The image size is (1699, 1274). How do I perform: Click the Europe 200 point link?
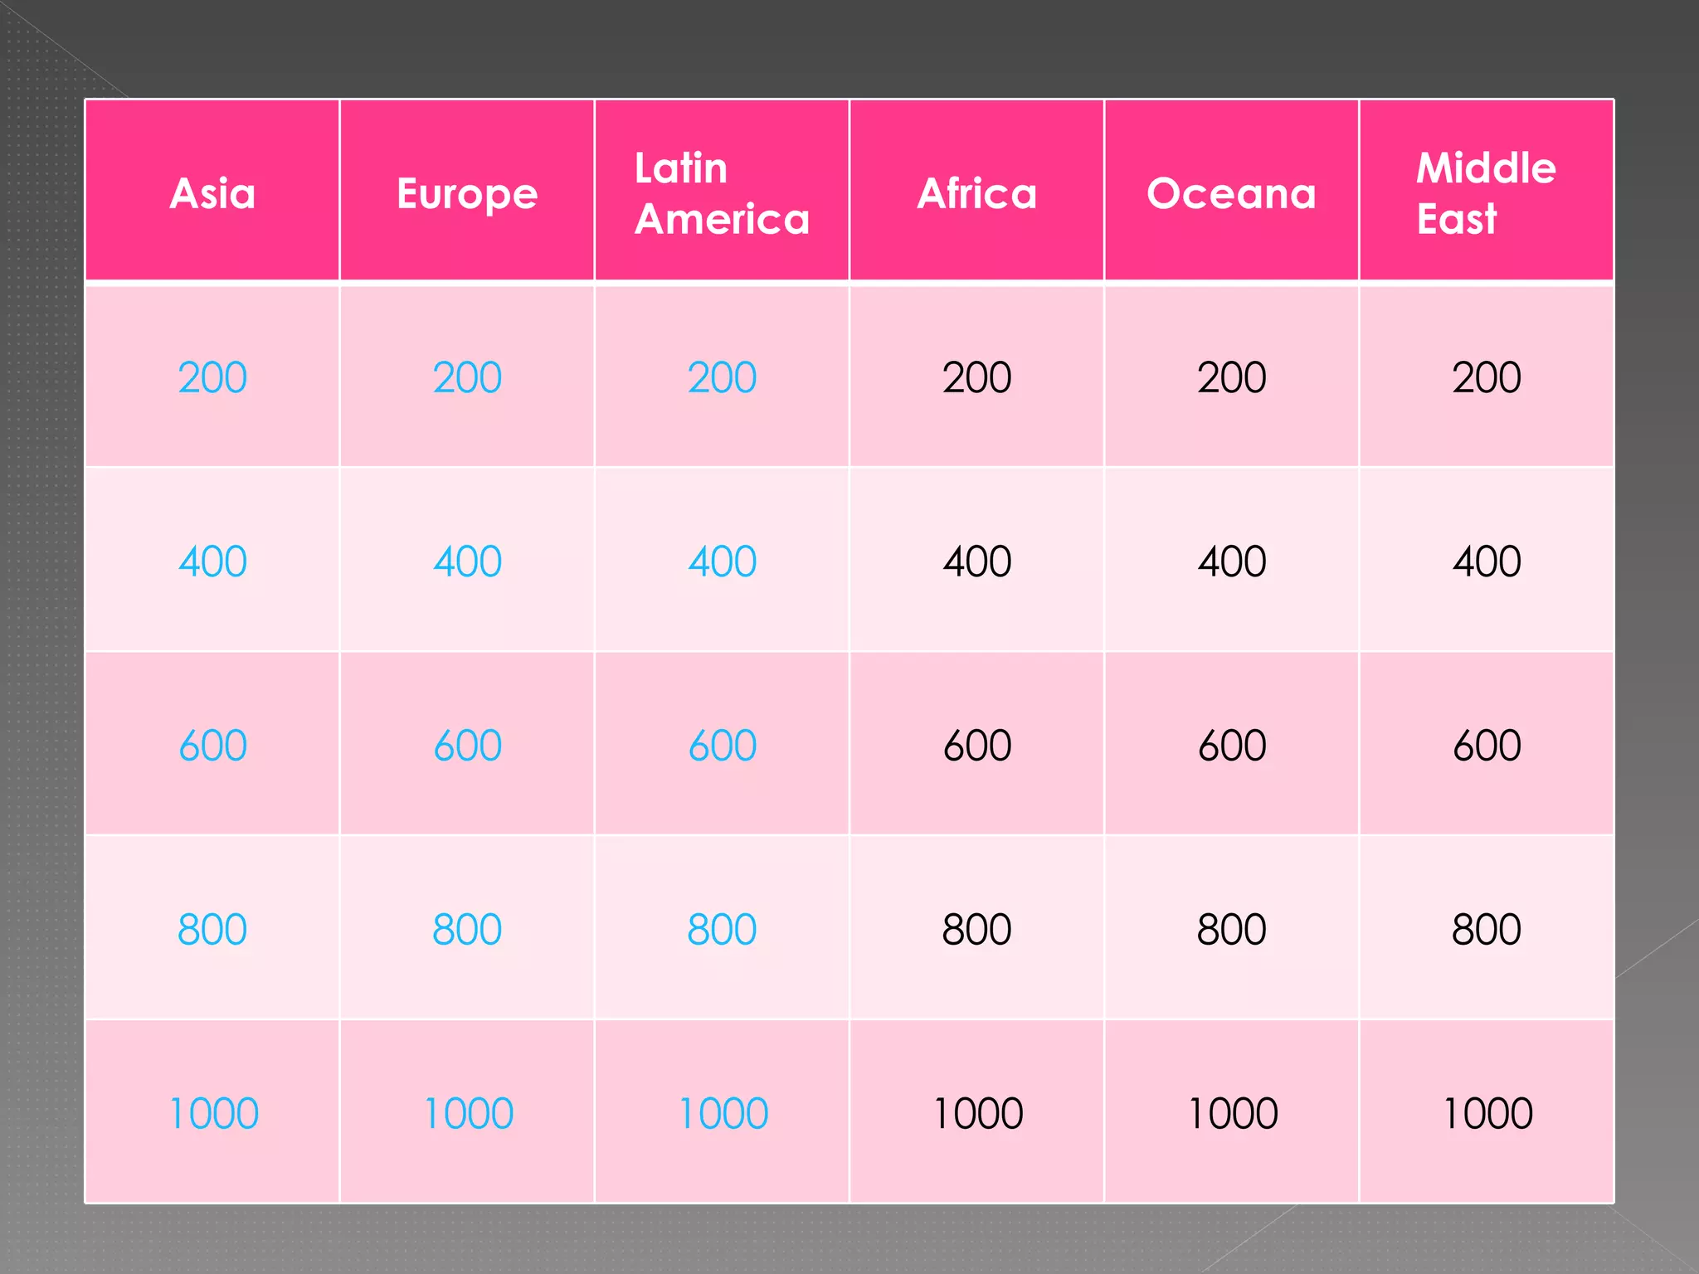(x=467, y=377)
